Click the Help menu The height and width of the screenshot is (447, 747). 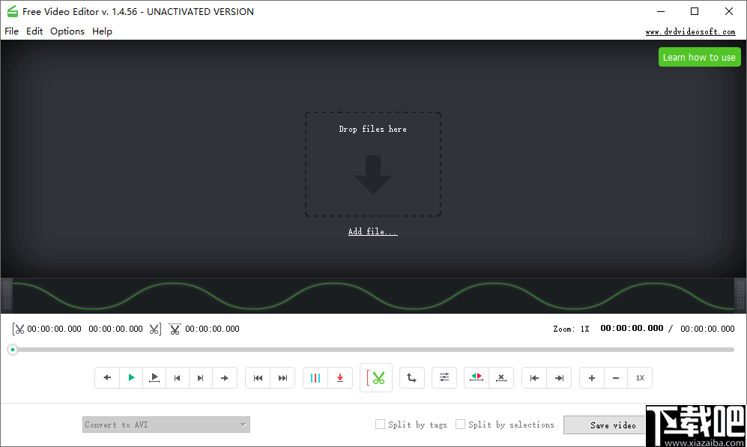pos(102,31)
